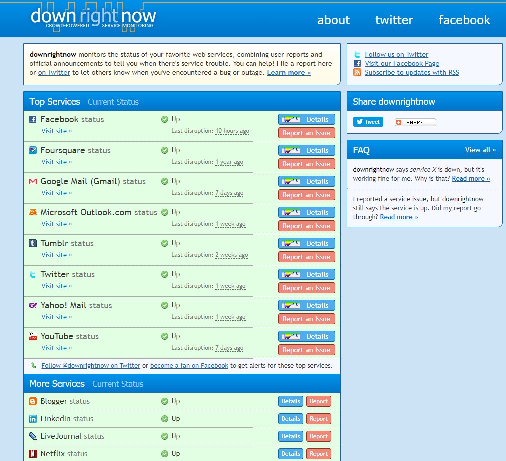The image size is (506, 461).
Task: Open 'Follow @downrightnow on Twitter' link
Action: point(91,366)
